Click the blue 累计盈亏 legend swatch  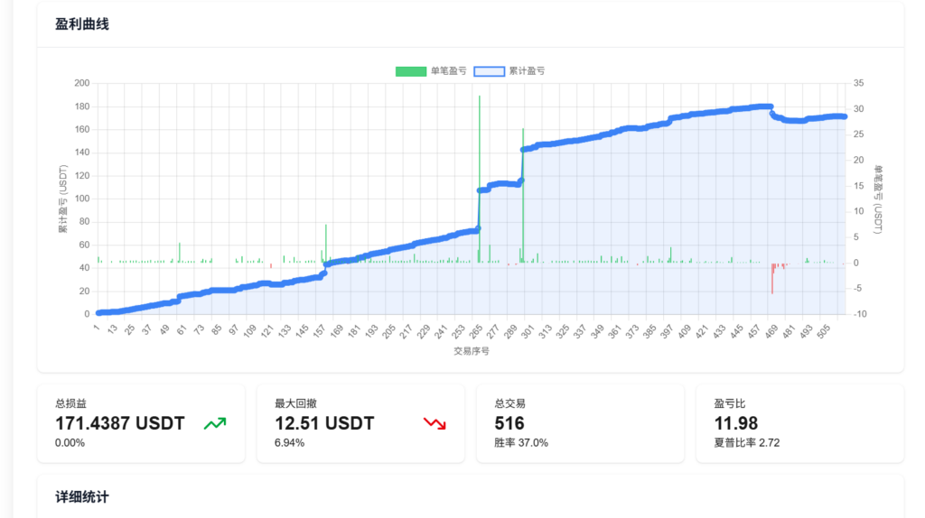coord(489,70)
